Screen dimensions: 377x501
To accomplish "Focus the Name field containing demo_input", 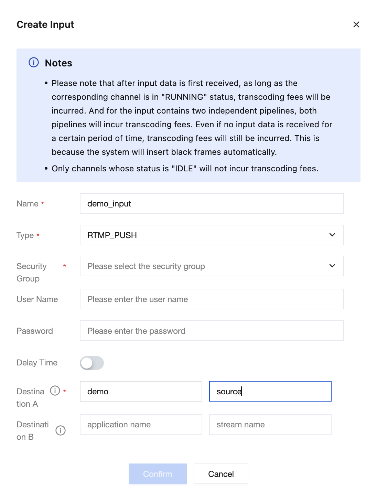I will click(x=212, y=203).
